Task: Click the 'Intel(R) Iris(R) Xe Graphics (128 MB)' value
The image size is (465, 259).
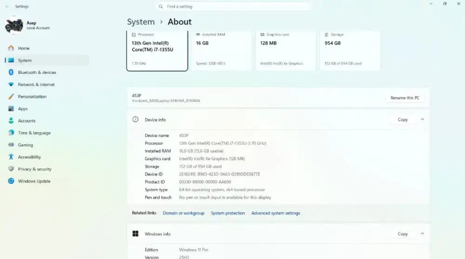Action: coord(212,159)
